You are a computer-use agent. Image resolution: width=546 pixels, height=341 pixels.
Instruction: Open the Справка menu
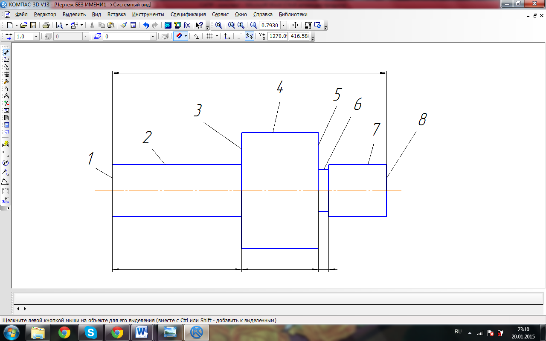click(263, 14)
